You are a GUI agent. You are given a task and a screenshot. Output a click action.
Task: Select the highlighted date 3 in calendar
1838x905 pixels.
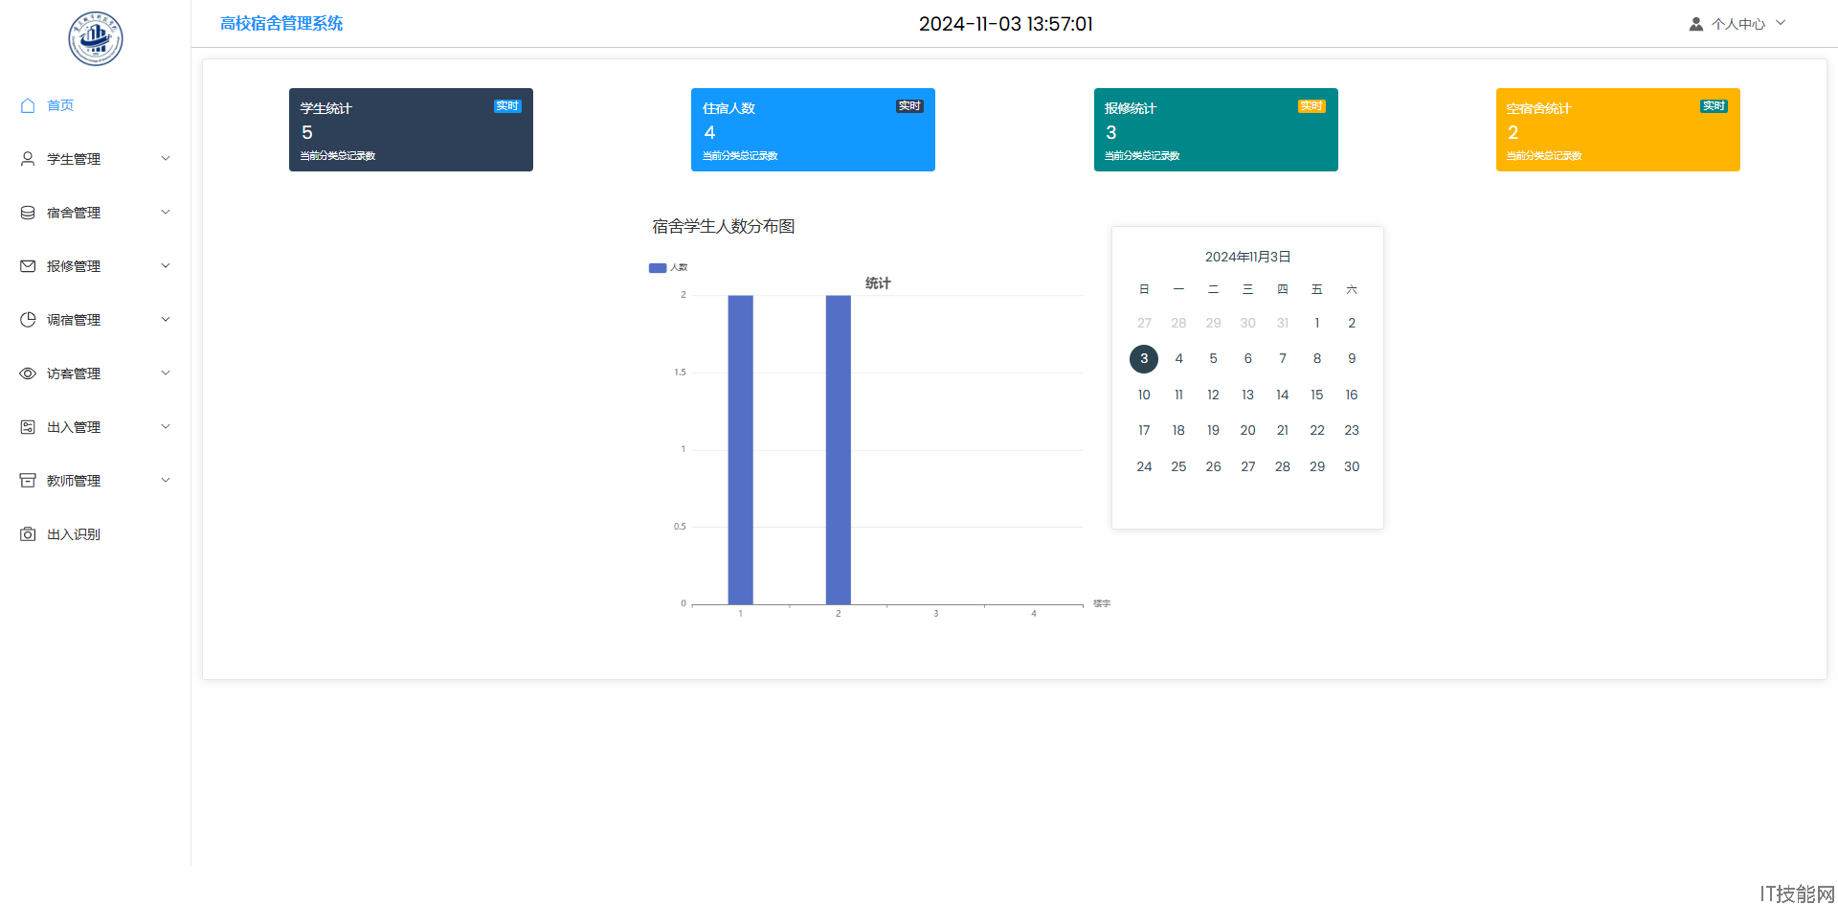pyautogui.click(x=1144, y=359)
